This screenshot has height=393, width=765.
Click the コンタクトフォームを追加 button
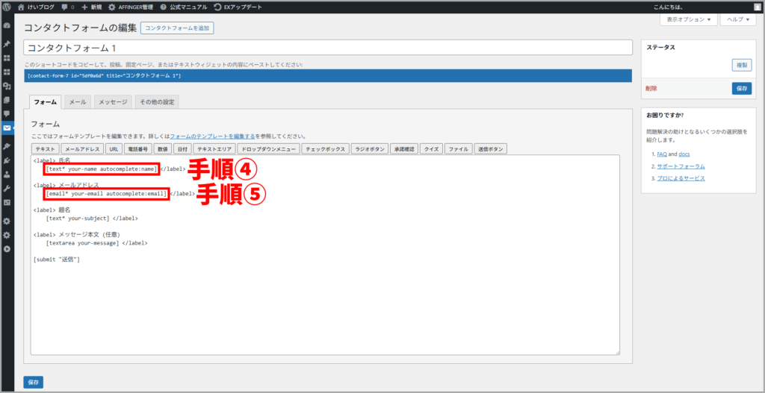click(x=177, y=28)
